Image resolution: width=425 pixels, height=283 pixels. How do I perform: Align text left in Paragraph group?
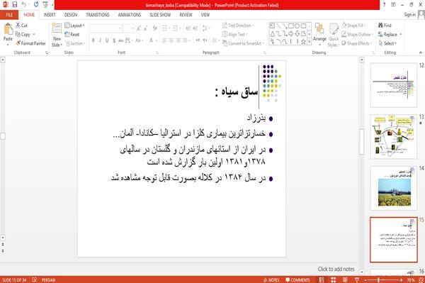[x=164, y=40]
